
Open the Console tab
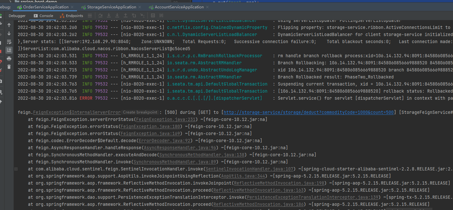(x=43, y=15)
